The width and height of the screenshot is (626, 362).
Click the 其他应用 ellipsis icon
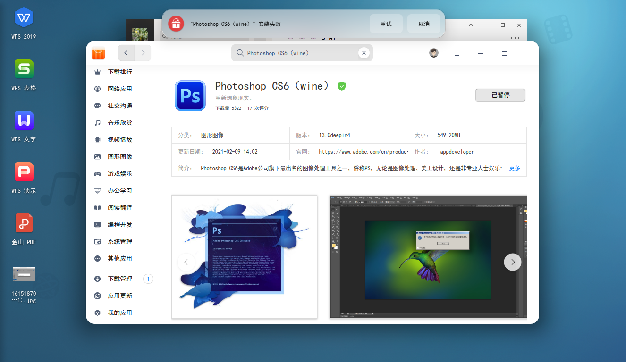(98, 259)
